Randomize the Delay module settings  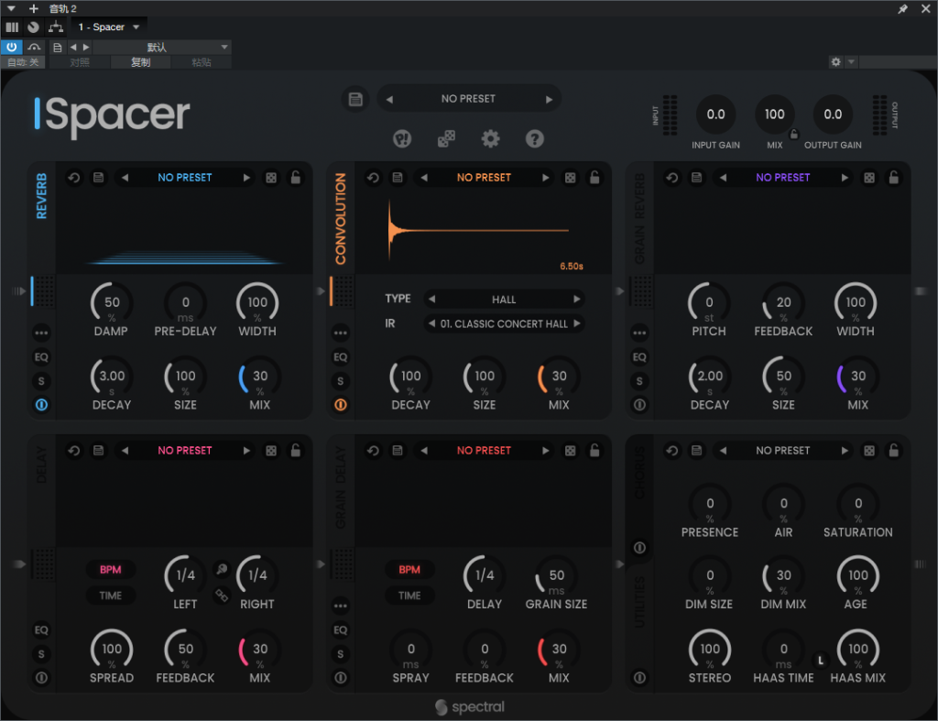pos(271,451)
